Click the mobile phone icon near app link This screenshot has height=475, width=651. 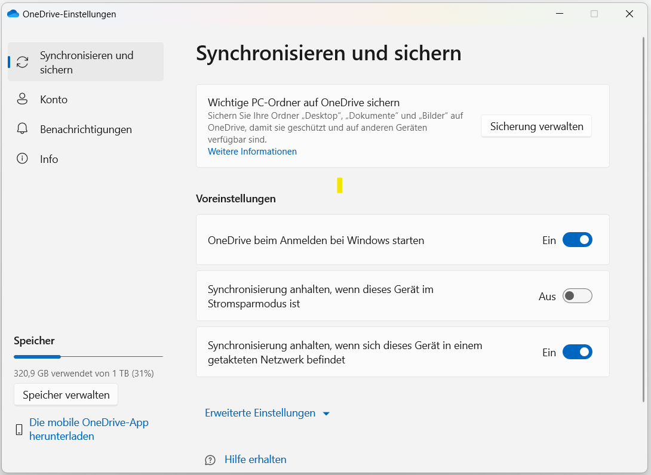[19, 430]
